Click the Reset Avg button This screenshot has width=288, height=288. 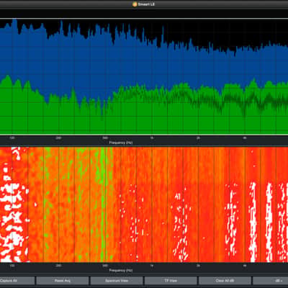coord(63,281)
